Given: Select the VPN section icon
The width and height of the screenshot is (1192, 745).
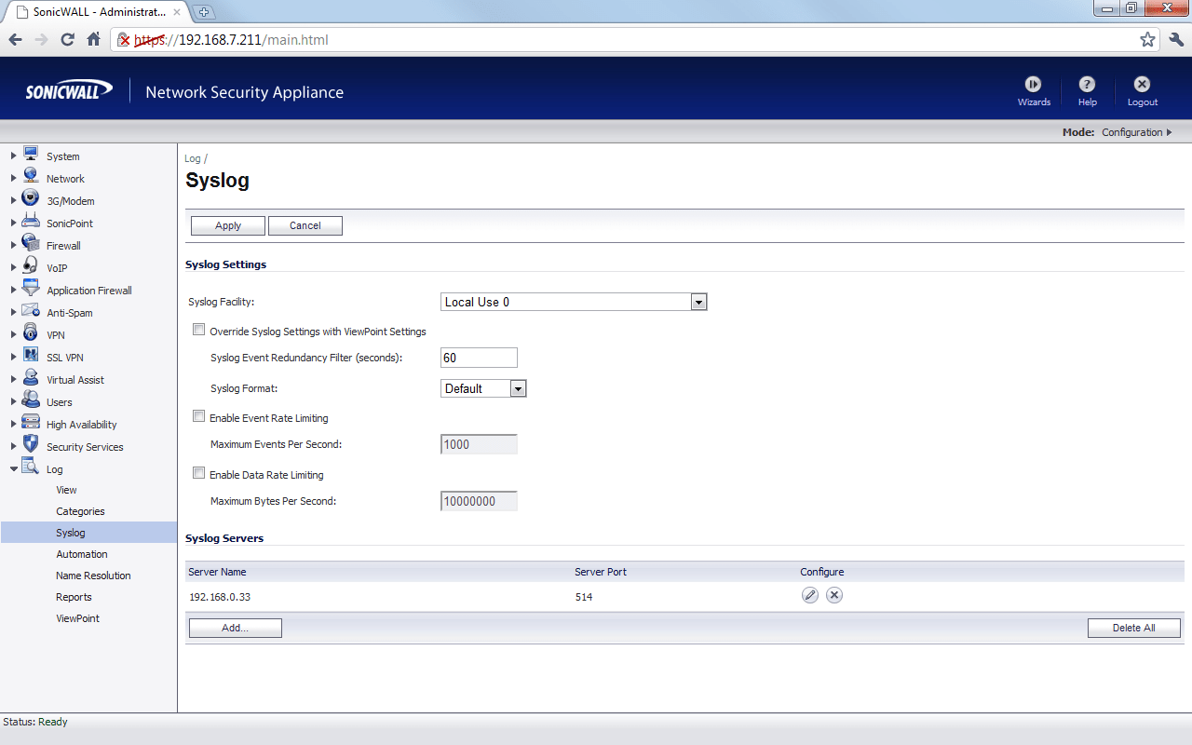Looking at the screenshot, I should click(x=30, y=334).
